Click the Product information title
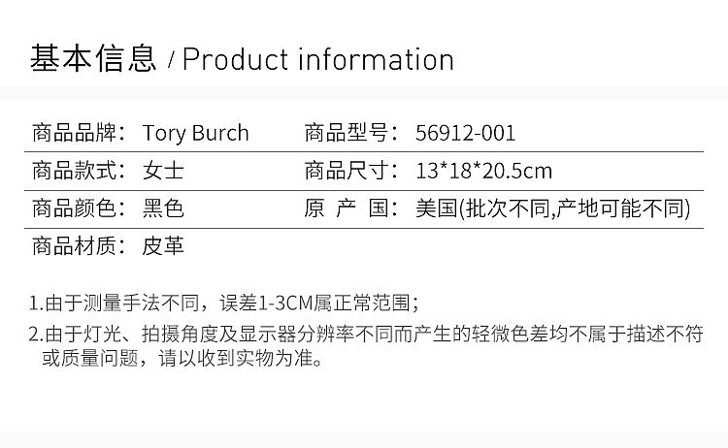The image size is (728, 448). [317, 60]
